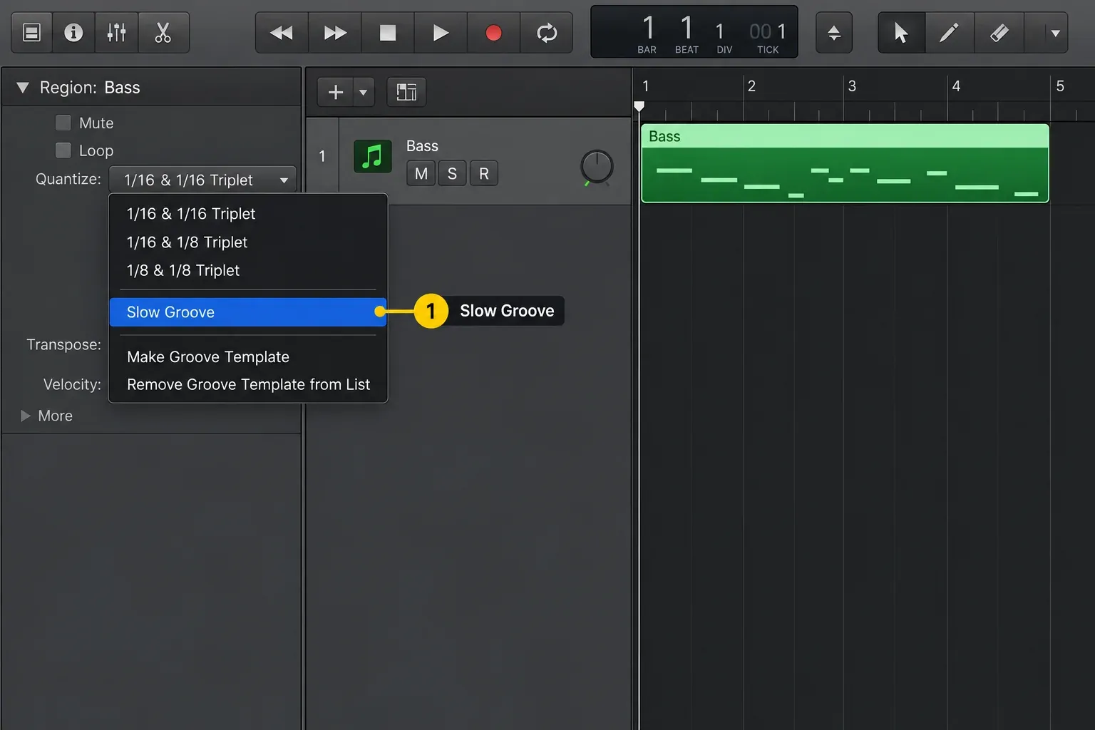
Task: Start playback with the Play button
Action: pos(441,33)
